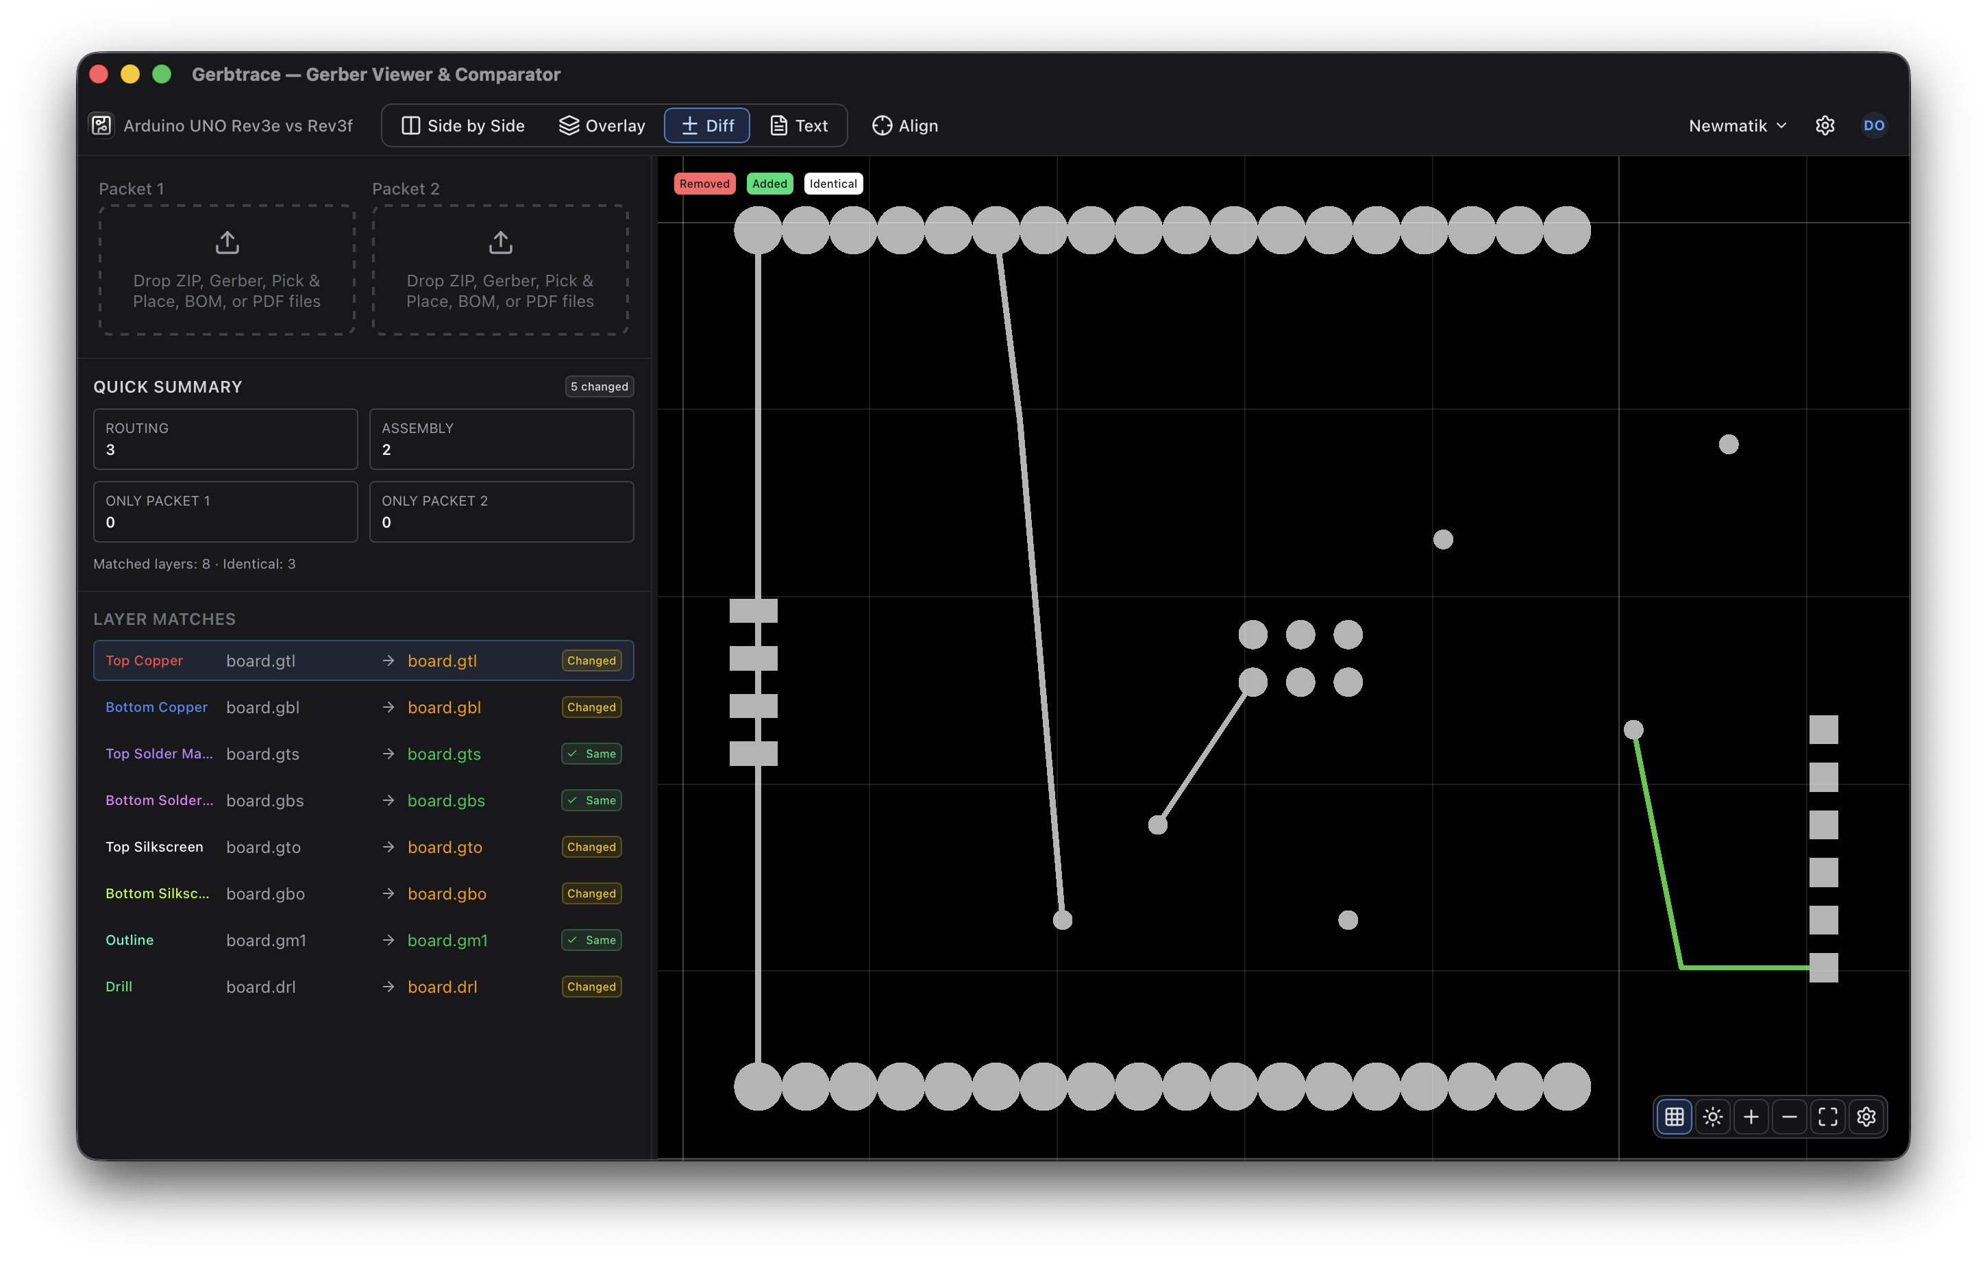Zoom in with the plus icon
The image size is (1987, 1262).
1751,1117
